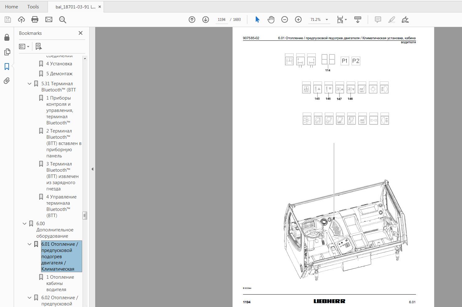Send file by email envelope icon
This screenshot has width=462, height=307.
(x=49, y=20)
